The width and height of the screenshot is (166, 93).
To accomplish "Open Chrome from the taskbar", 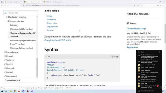I will click(x=15, y=91).
